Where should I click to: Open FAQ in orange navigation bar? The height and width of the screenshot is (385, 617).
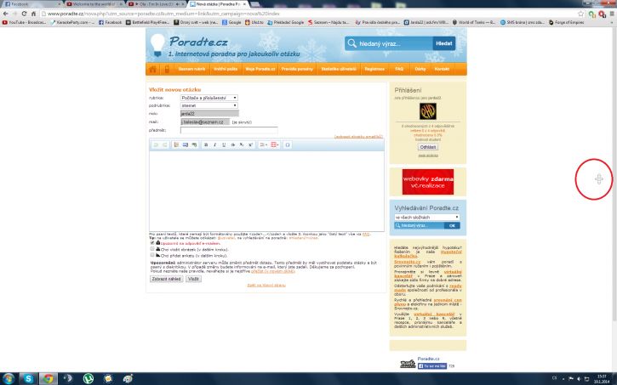(399, 69)
